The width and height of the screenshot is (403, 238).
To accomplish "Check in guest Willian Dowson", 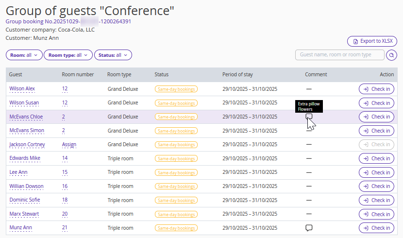I will click(376, 187).
